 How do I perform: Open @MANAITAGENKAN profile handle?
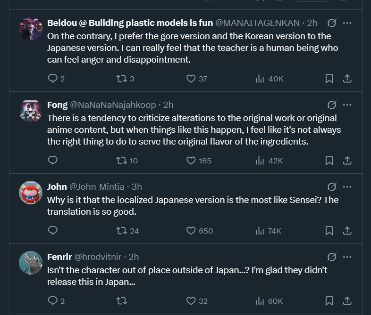pos(257,23)
